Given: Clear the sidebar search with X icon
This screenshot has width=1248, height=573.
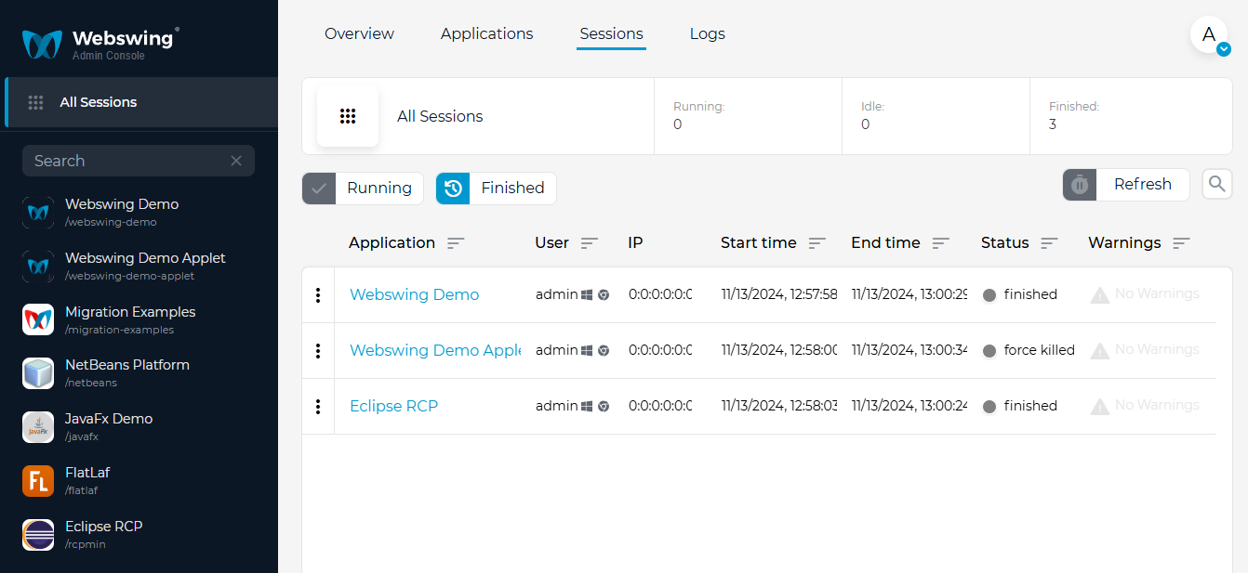Looking at the screenshot, I should [x=236, y=161].
